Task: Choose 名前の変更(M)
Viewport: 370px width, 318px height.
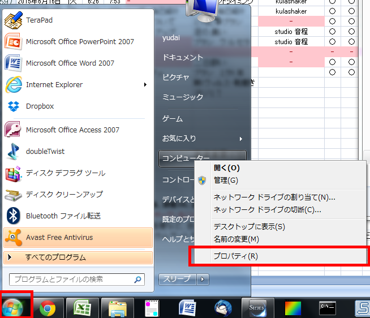Action: (236, 239)
